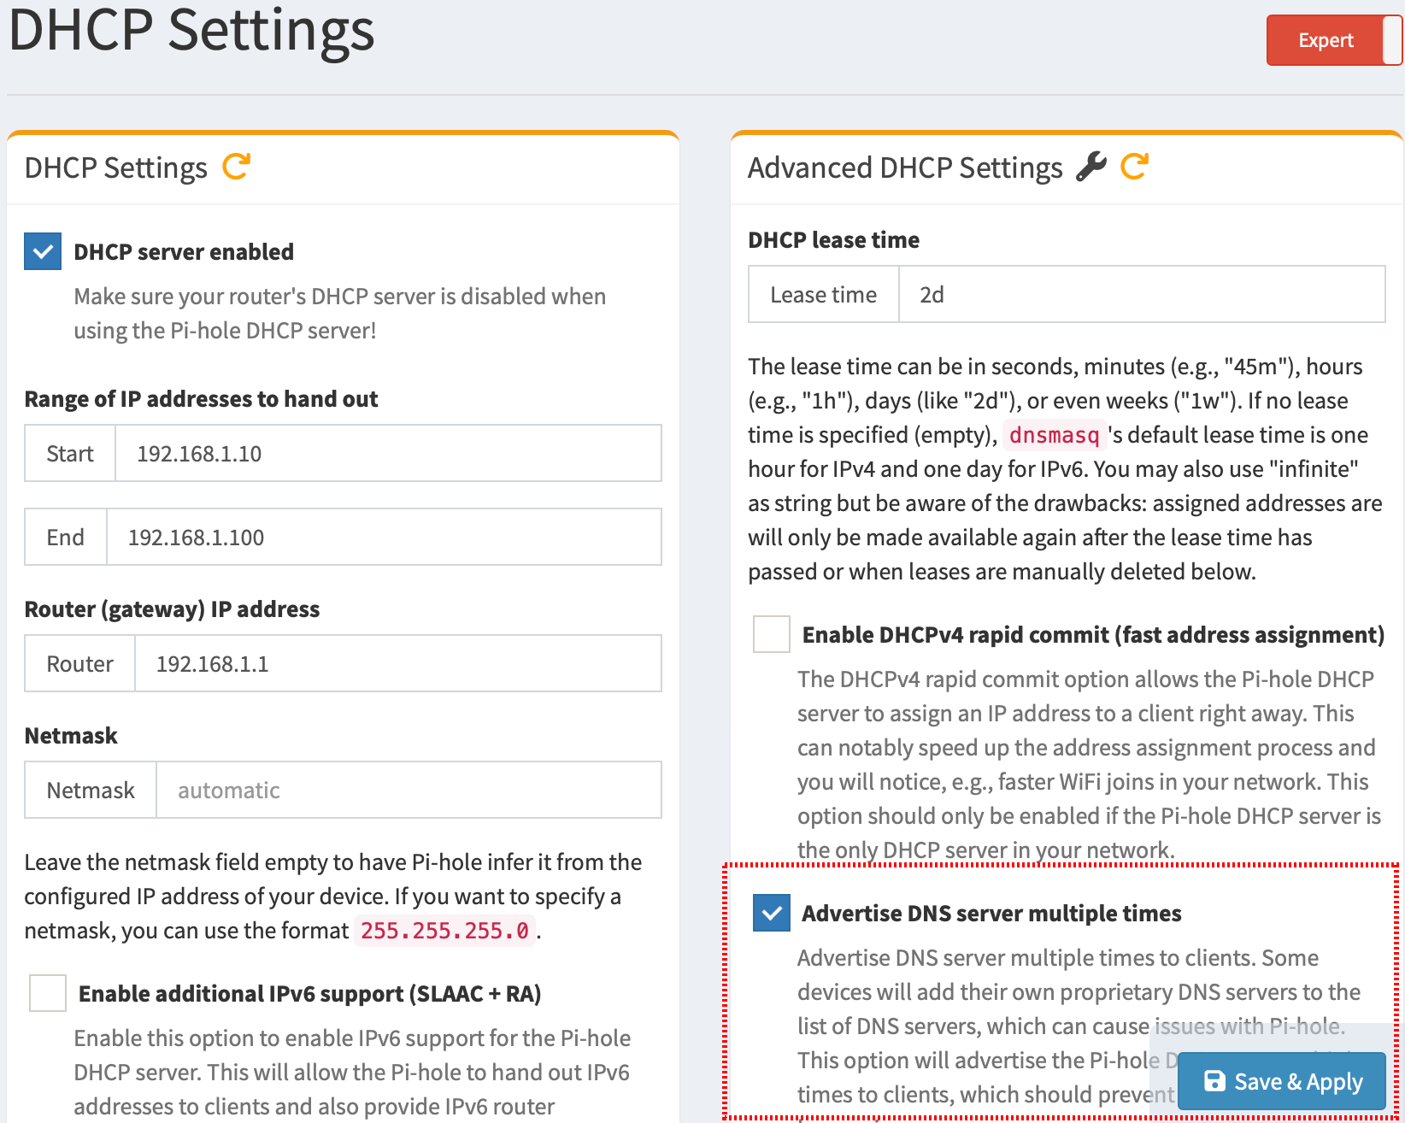The height and width of the screenshot is (1123, 1405).
Task: Click the DHCP server enabled label
Action: click(x=184, y=252)
